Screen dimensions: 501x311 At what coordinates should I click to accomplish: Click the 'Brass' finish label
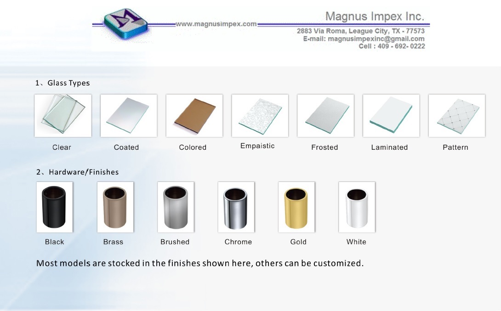pyautogui.click(x=113, y=242)
